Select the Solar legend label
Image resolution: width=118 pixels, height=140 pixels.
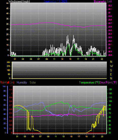coord(33,82)
